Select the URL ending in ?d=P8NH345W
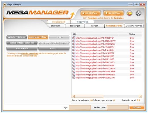Screen dimensions: 148x113 tap(95, 75)
